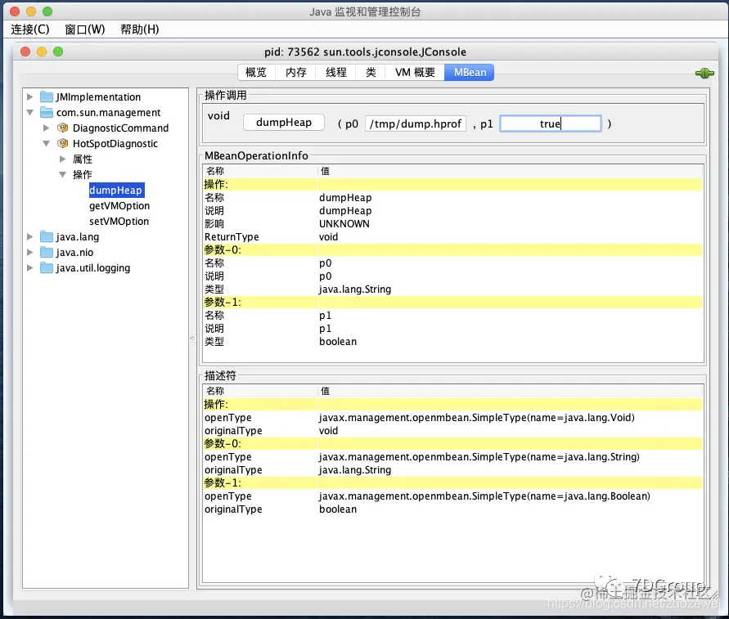Click the com.sun.management folder icon
729x619 pixels.
[47, 113]
